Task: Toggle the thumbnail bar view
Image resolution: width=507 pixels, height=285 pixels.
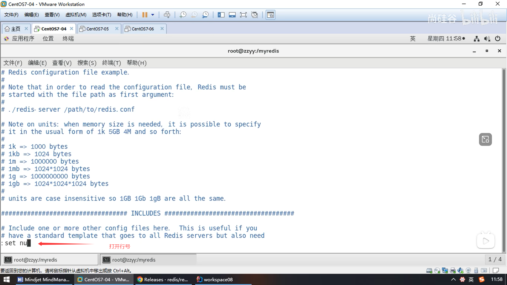Action: click(x=232, y=15)
